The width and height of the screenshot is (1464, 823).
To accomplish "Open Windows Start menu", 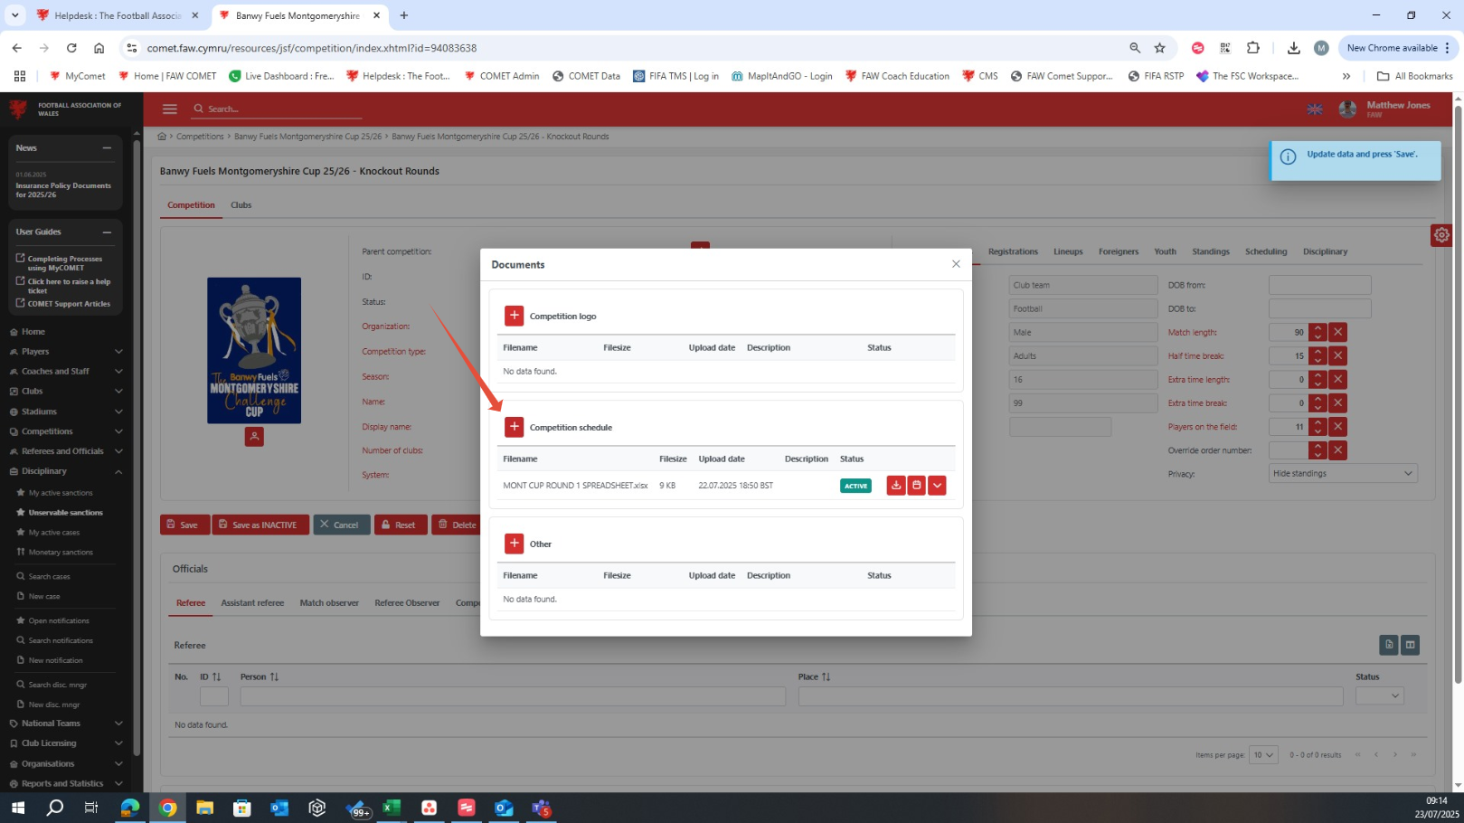I will (x=17, y=808).
